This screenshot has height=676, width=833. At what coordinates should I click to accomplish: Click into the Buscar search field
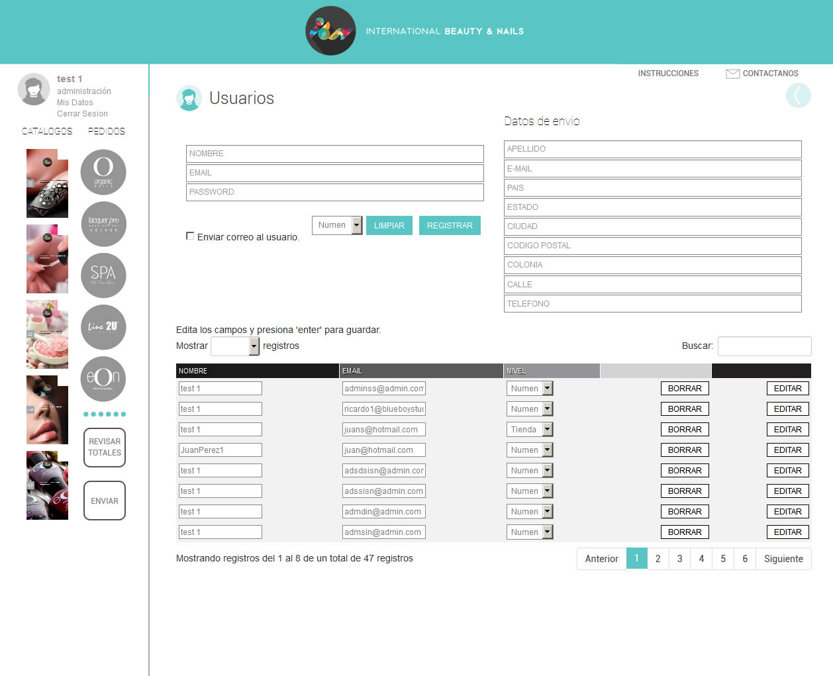[x=764, y=346]
